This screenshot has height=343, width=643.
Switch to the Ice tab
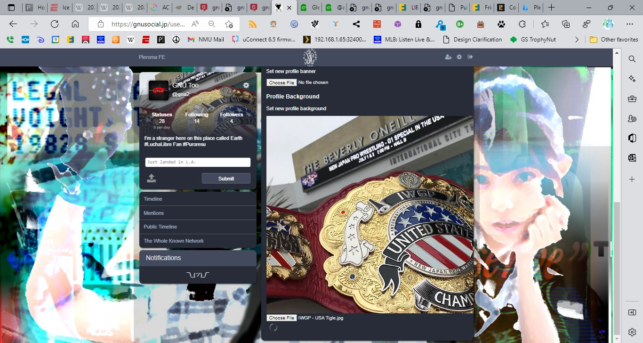pyautogui.click(x=60, y=8)
